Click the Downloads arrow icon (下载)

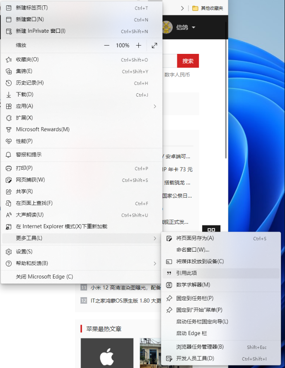pos(9,94)
